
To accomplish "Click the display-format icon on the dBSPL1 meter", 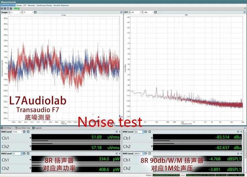I will 146,154.
